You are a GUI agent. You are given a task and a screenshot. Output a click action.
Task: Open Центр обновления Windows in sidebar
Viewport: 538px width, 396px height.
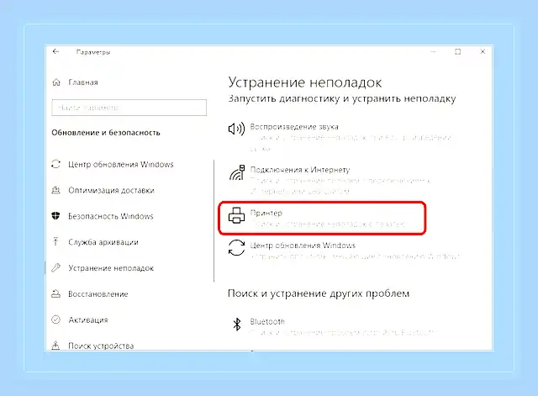pyautogui.click(x=121, y=165)
